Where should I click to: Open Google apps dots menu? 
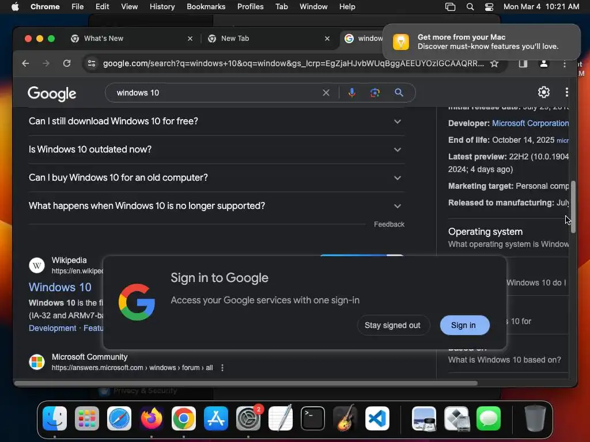567,92
